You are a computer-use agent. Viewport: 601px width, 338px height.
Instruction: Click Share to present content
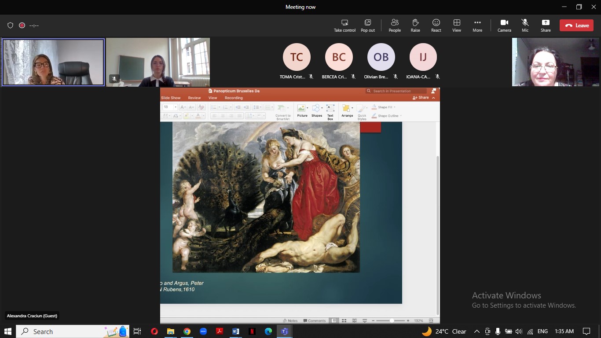tap(546, 26)
